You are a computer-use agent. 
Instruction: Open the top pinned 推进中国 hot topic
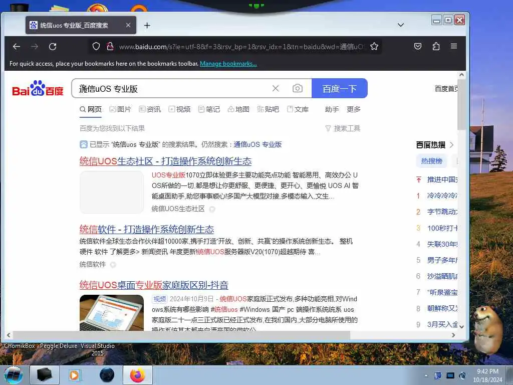tap(442, 179)
